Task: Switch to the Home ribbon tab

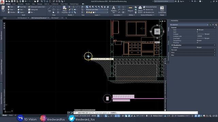Action: [x=8, y=4]
